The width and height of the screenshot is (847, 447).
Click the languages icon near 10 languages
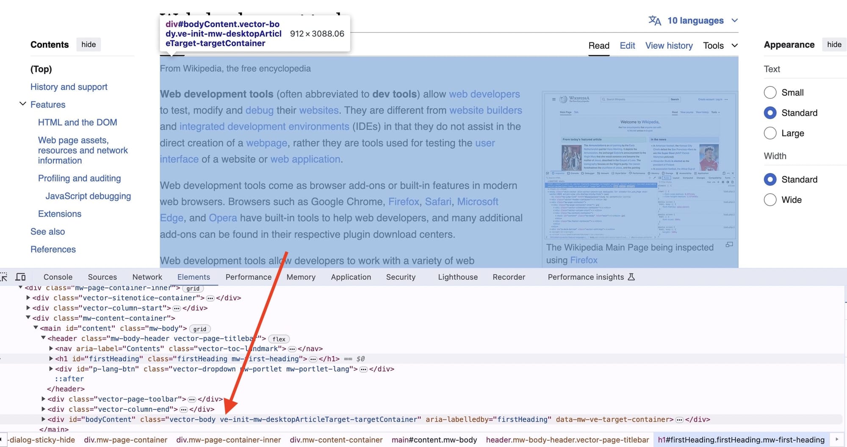pos(655,20)
